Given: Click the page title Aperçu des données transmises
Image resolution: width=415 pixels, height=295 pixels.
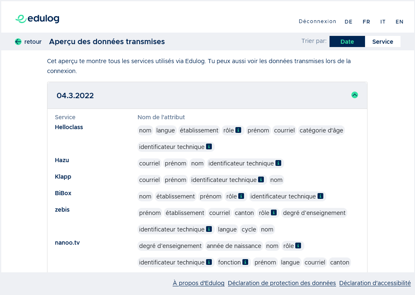Looking at the screenshot, I should tap(107, 42).
